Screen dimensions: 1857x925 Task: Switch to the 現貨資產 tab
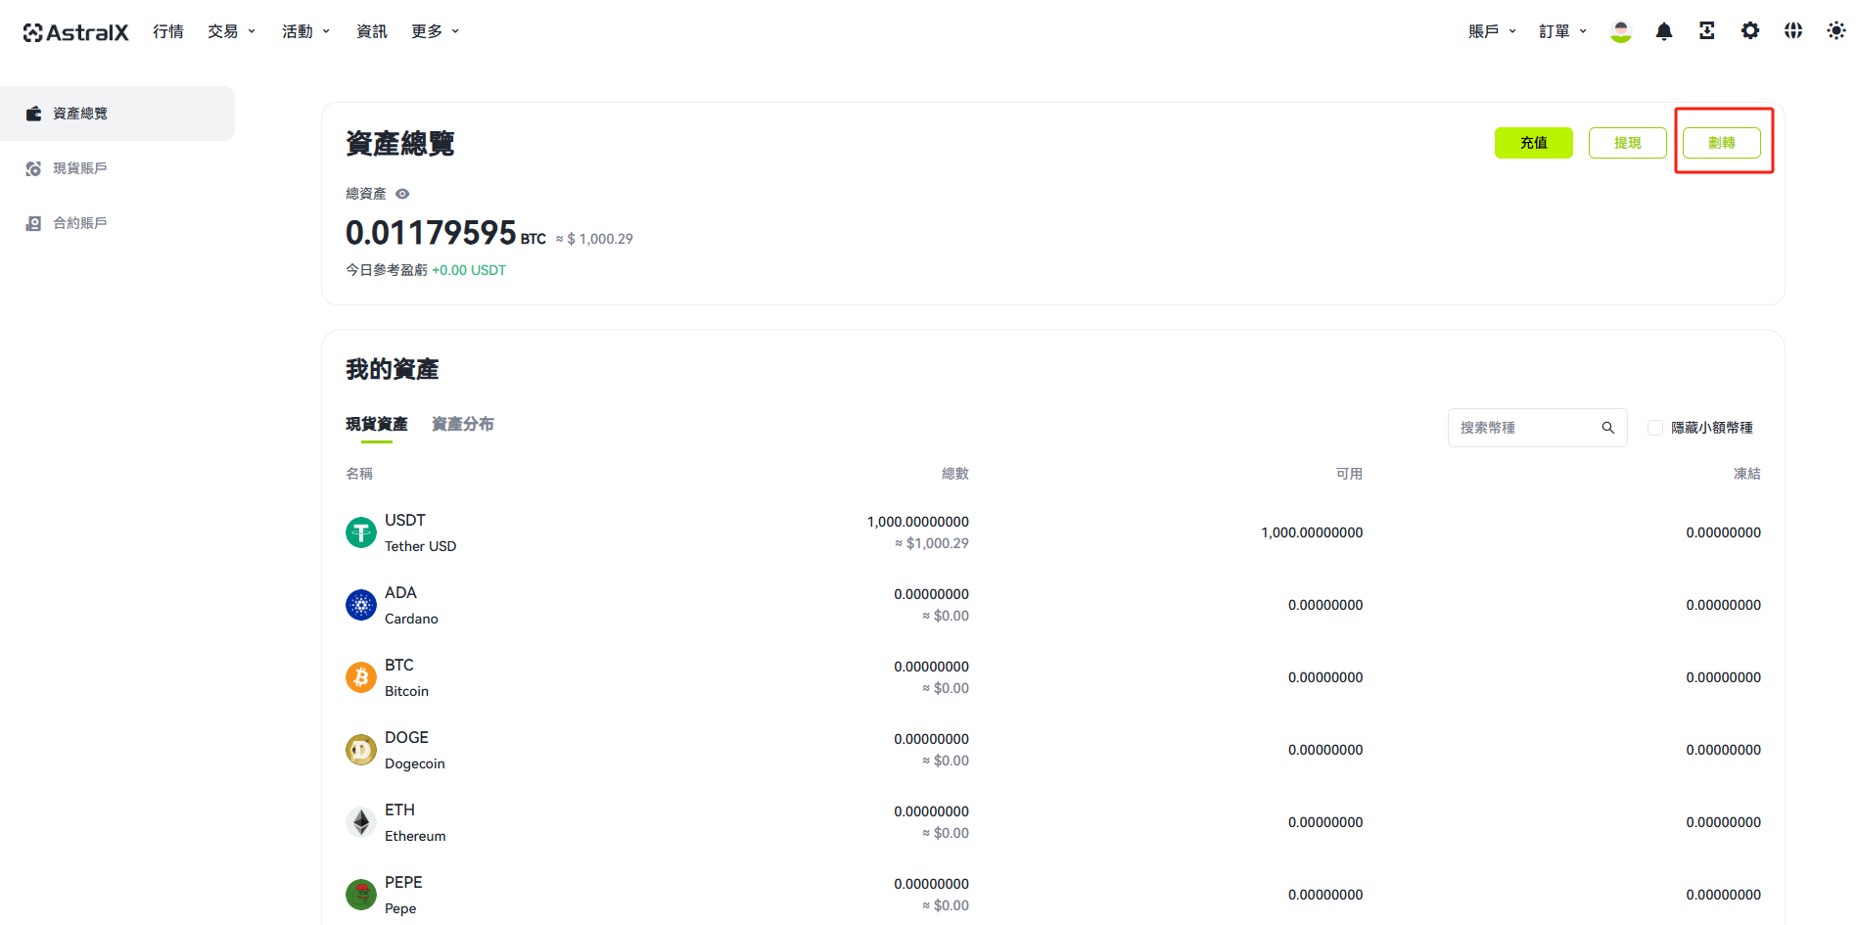coord(377,424)
